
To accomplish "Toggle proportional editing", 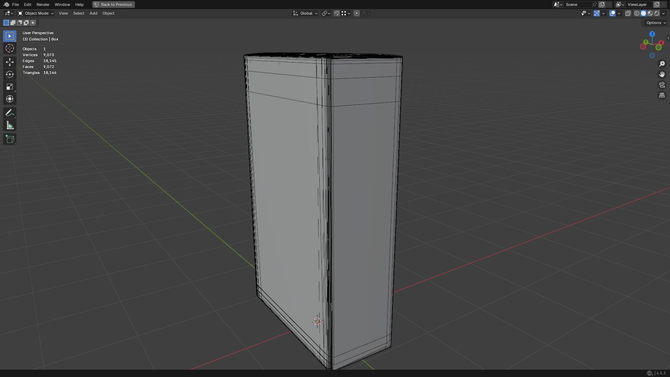I will [x=356, y=13].
